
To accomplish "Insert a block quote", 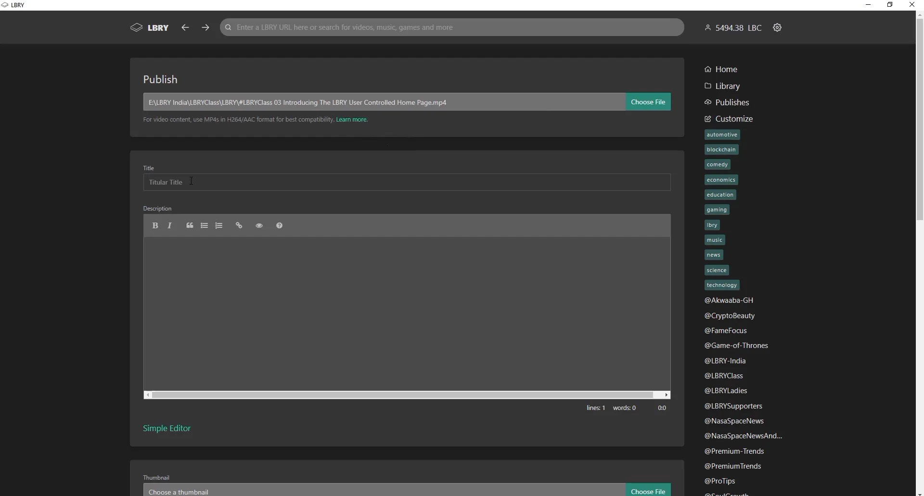I will (190, 225).
